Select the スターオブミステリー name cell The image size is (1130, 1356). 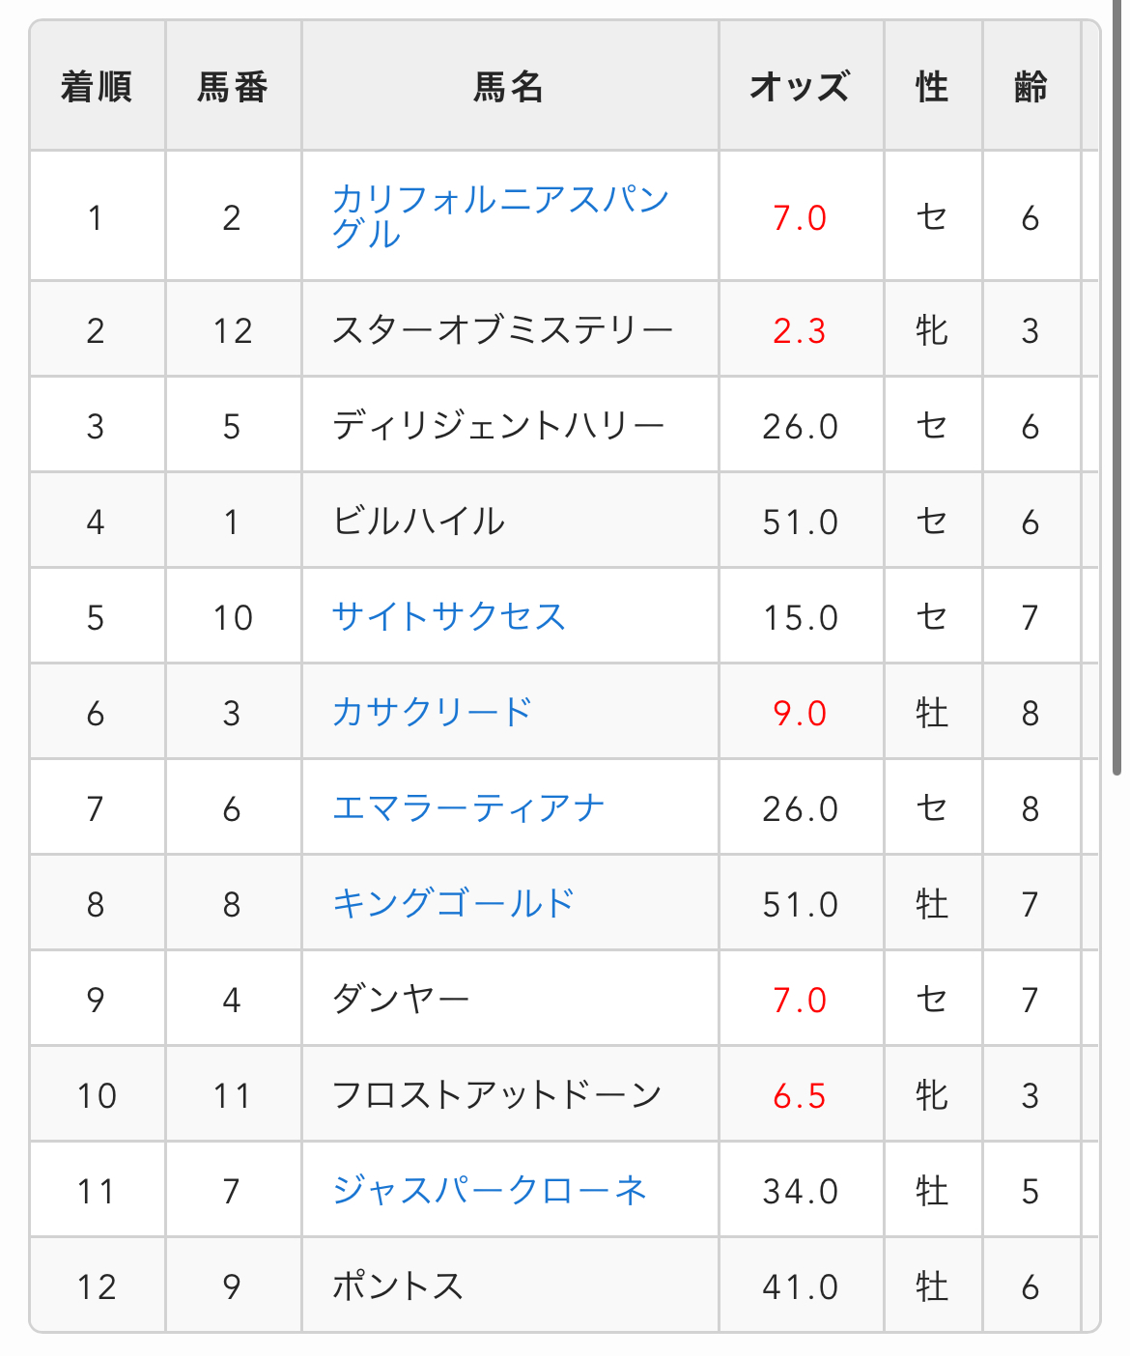[x=503, y=330]
